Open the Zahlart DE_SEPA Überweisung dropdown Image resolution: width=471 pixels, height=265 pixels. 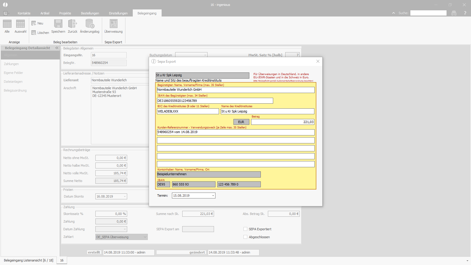[x=122, y=237]
